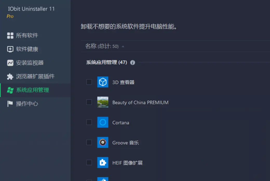Click the IObit Uninstaller 11 title
270x181 pixels.
click(x=31, y=9)
